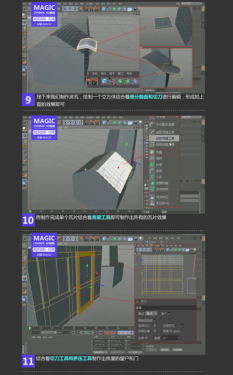Image resolution: width=233 pixels, height=375 pixels.
Task: Select camera icon in step 10 top toolbar
Action: pyautogui.click(x=135, y=122)
